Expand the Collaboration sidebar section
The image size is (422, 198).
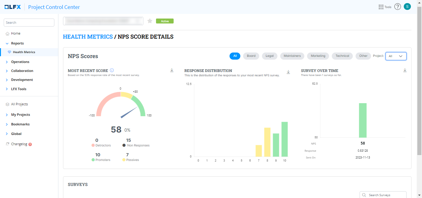coord(22,71)
